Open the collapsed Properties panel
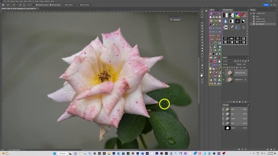The width and height of the screenshot is (278, 156). [x=175, y=20]
